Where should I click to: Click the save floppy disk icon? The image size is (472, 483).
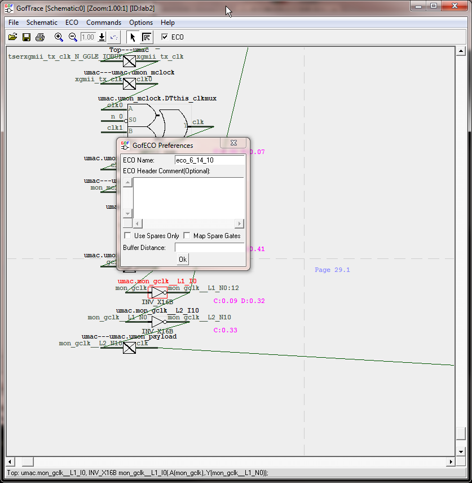point(27,37)
